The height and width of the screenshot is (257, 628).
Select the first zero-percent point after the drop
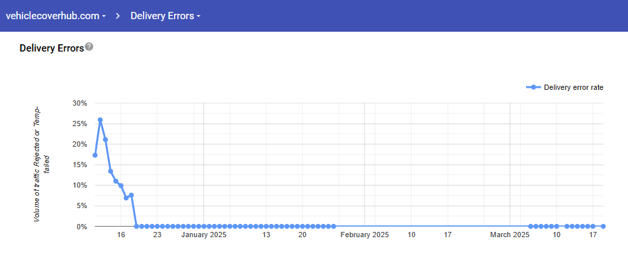[136, 226]
